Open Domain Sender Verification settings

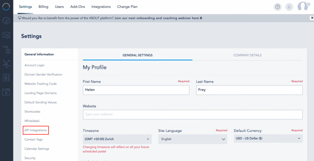pos(43,74)
